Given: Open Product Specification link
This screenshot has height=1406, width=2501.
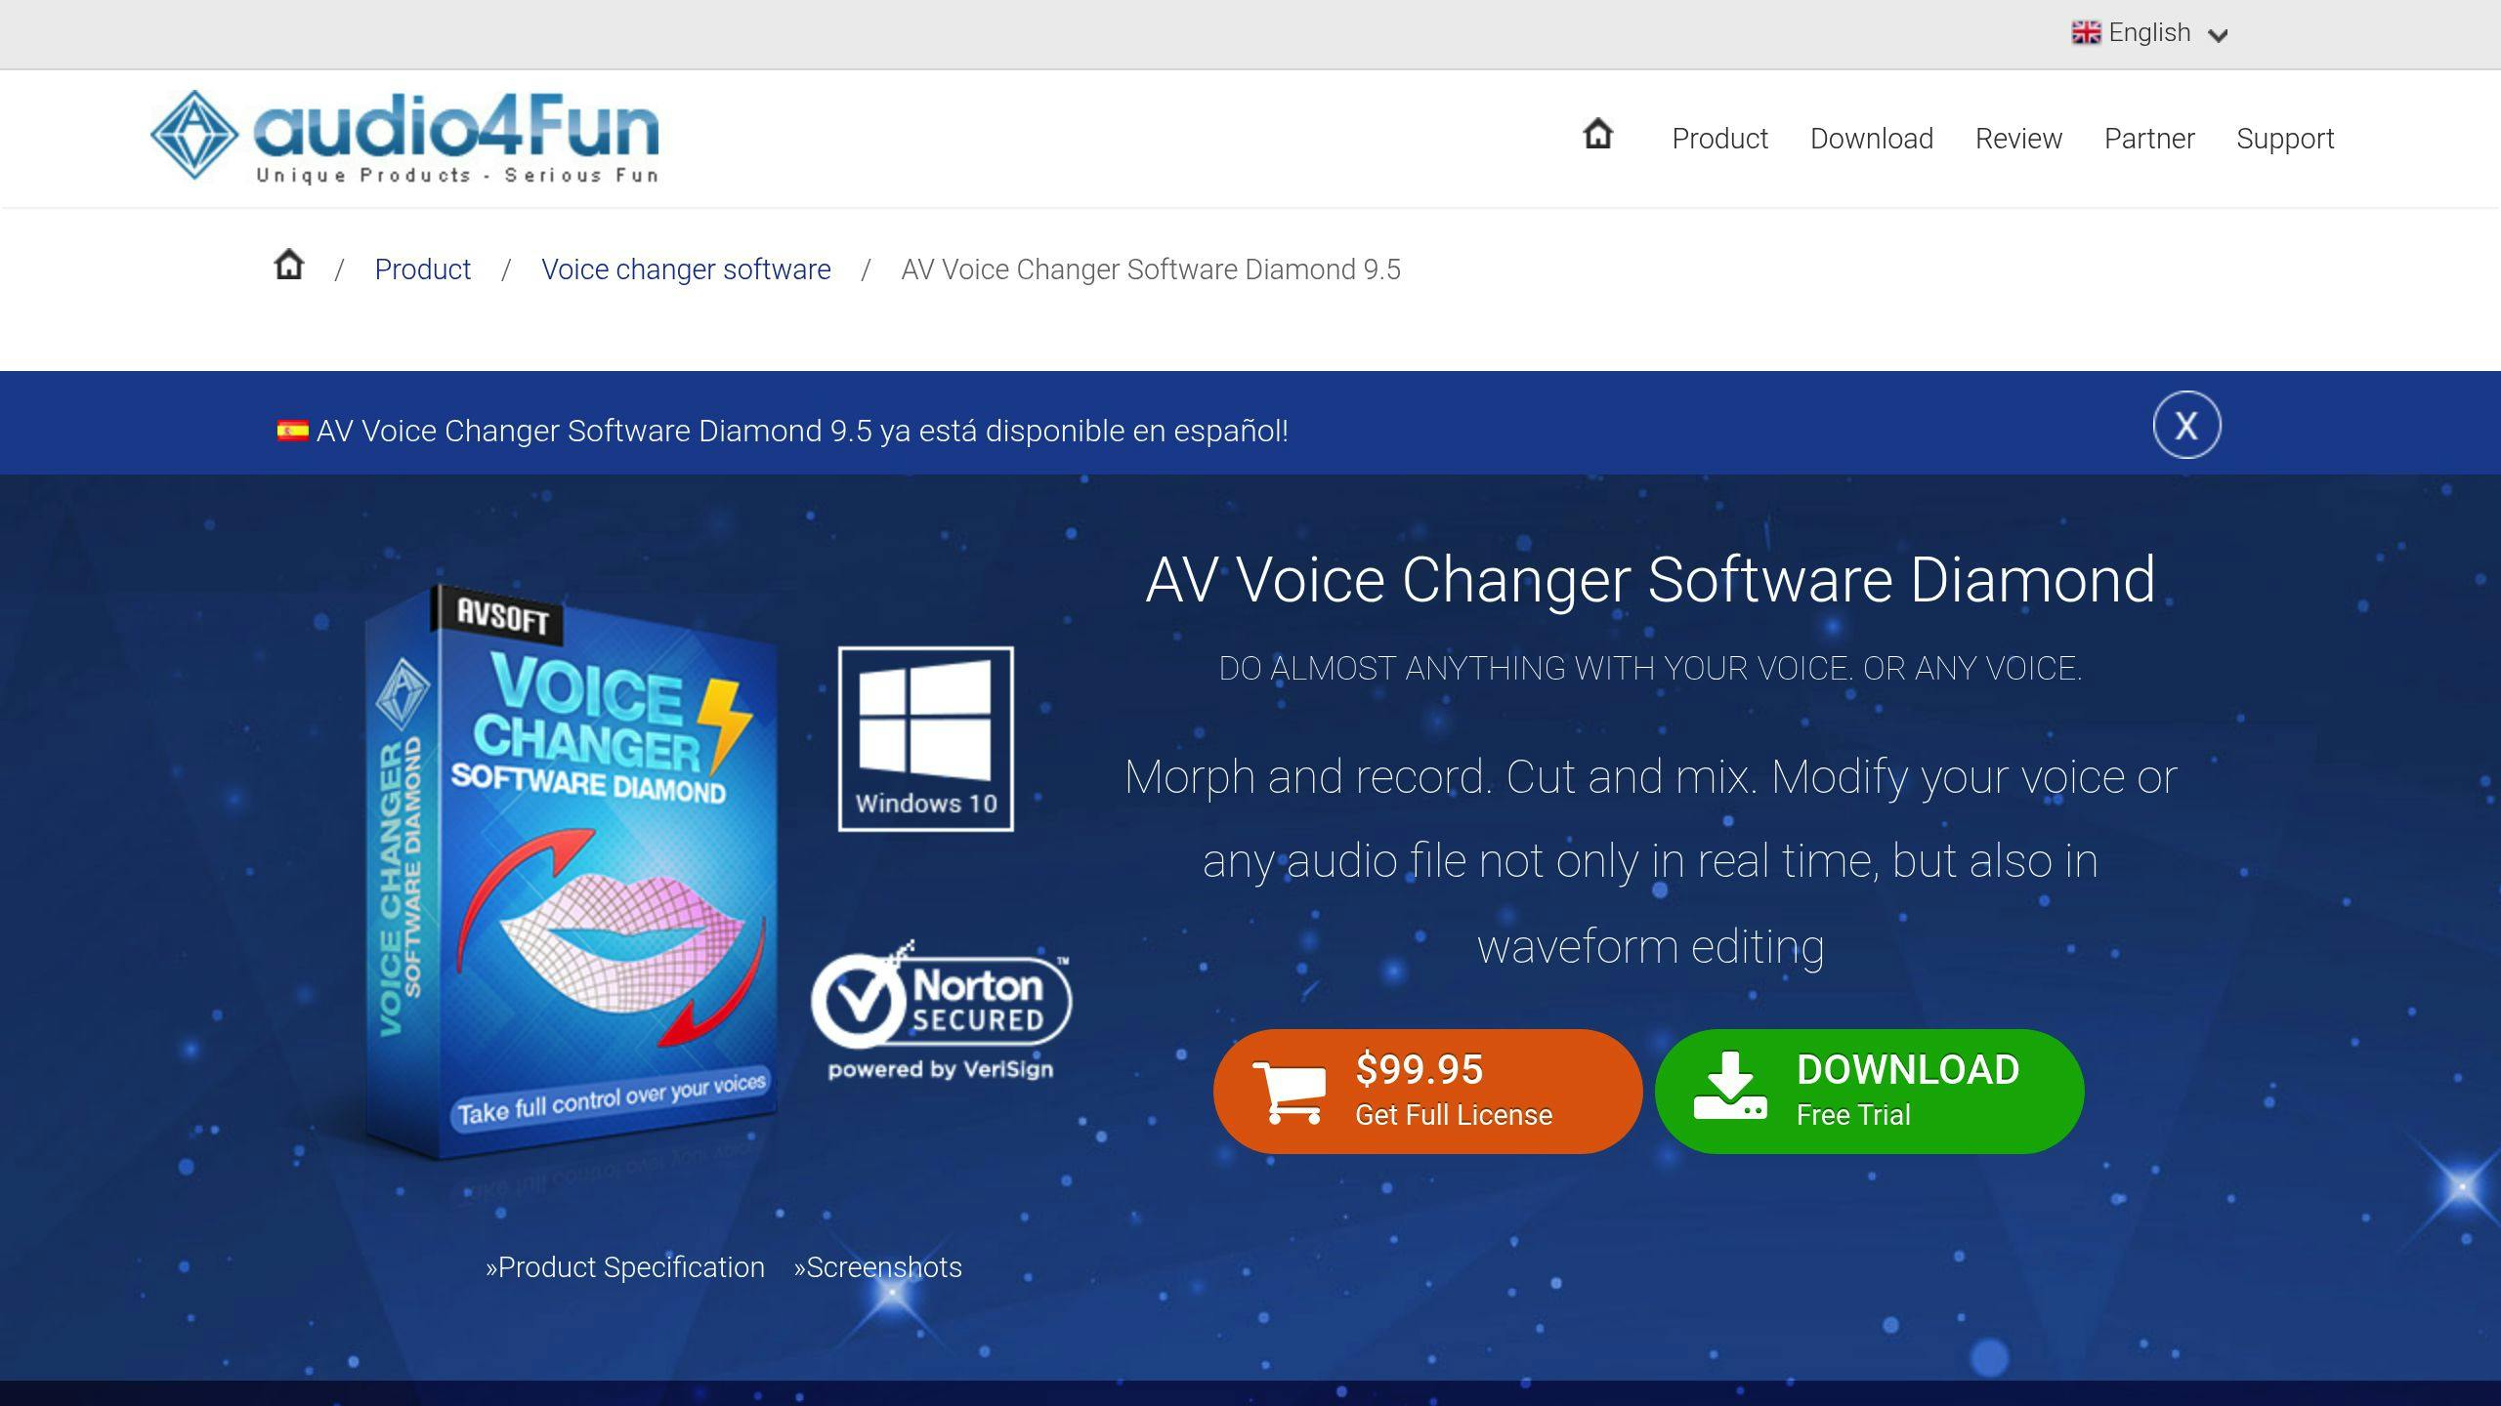Looking at the screenshot, I should coord(625,1267).
